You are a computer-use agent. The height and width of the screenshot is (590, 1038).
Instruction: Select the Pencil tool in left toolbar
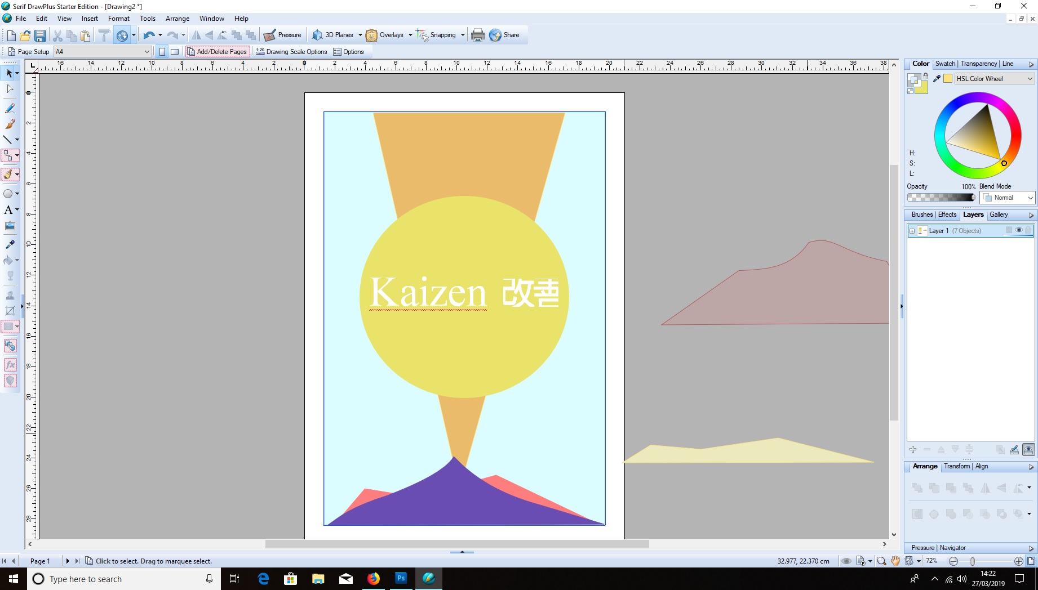(10, 108)
